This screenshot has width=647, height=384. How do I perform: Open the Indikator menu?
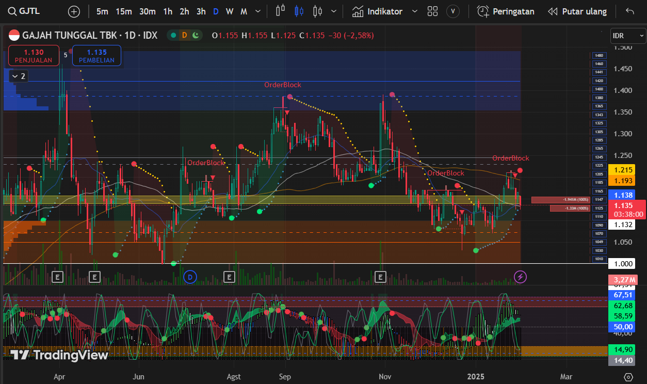(x=377, y=11)
